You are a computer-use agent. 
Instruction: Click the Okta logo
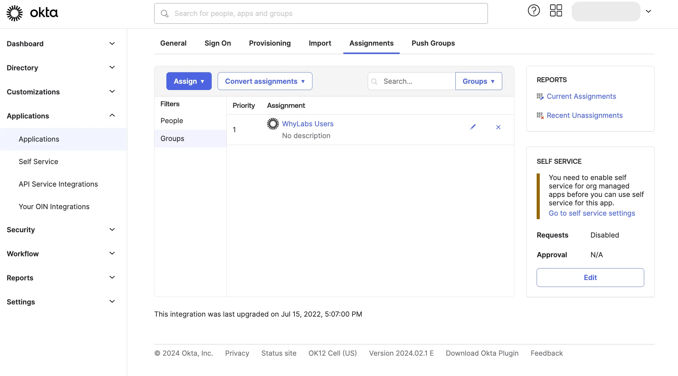click(x=31, y=13)
